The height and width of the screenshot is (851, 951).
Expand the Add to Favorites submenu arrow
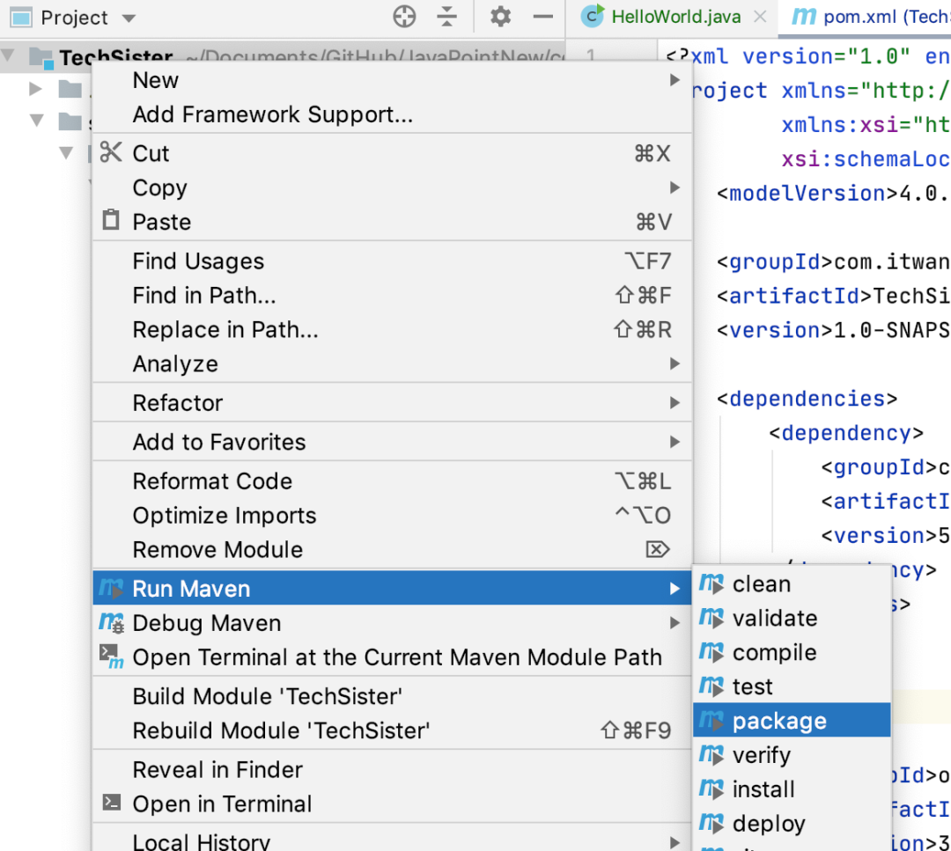pyautogui.click(x=675, y=442)
